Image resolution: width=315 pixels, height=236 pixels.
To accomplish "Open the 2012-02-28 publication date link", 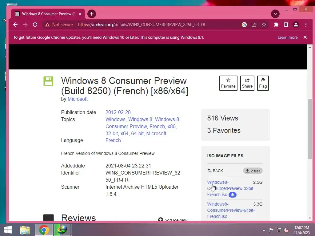I will 118,112.
